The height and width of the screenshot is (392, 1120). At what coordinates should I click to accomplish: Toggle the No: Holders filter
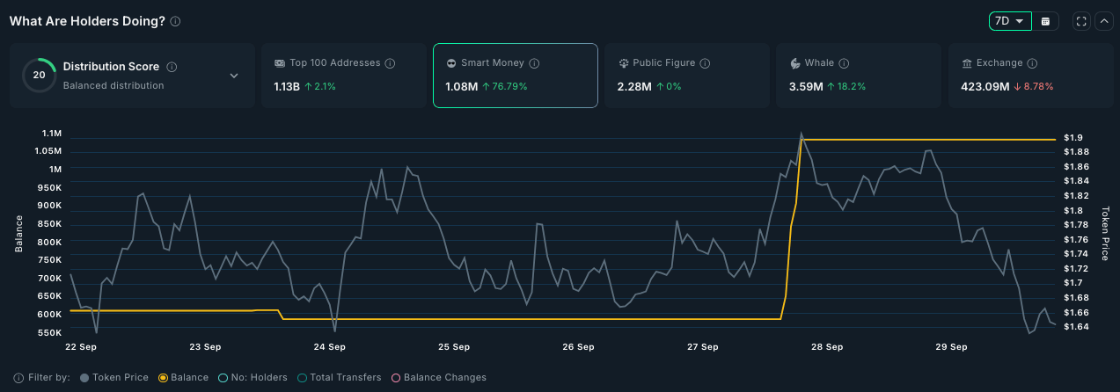(253, 378)
